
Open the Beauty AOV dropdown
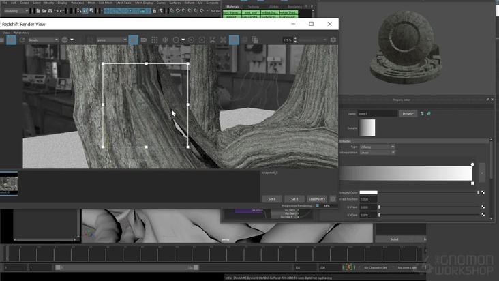click(43, 40)
